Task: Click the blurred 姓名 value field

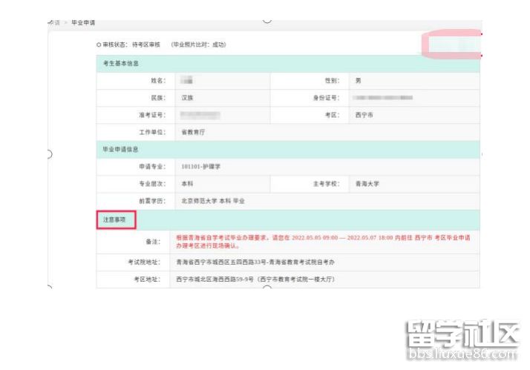Action: point(187,80)
